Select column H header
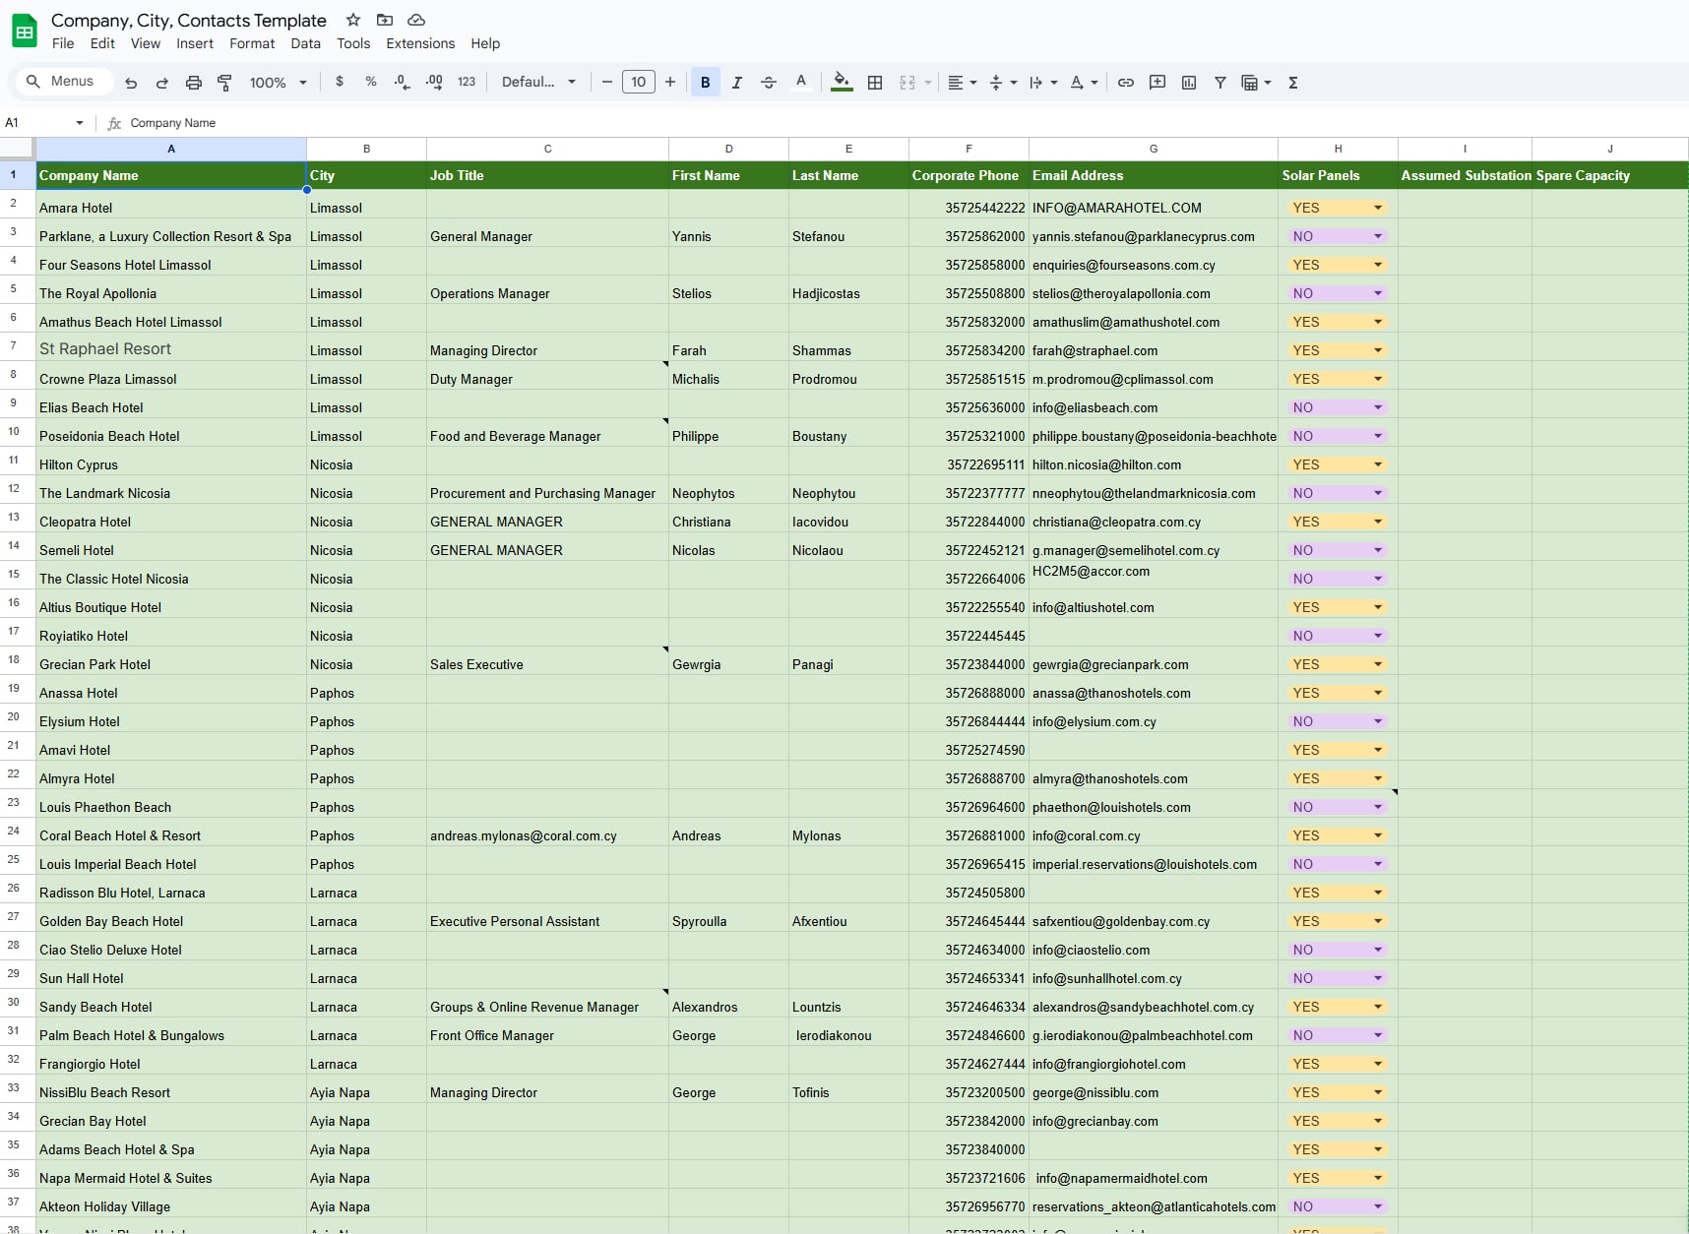 (x=1338, y=149)
